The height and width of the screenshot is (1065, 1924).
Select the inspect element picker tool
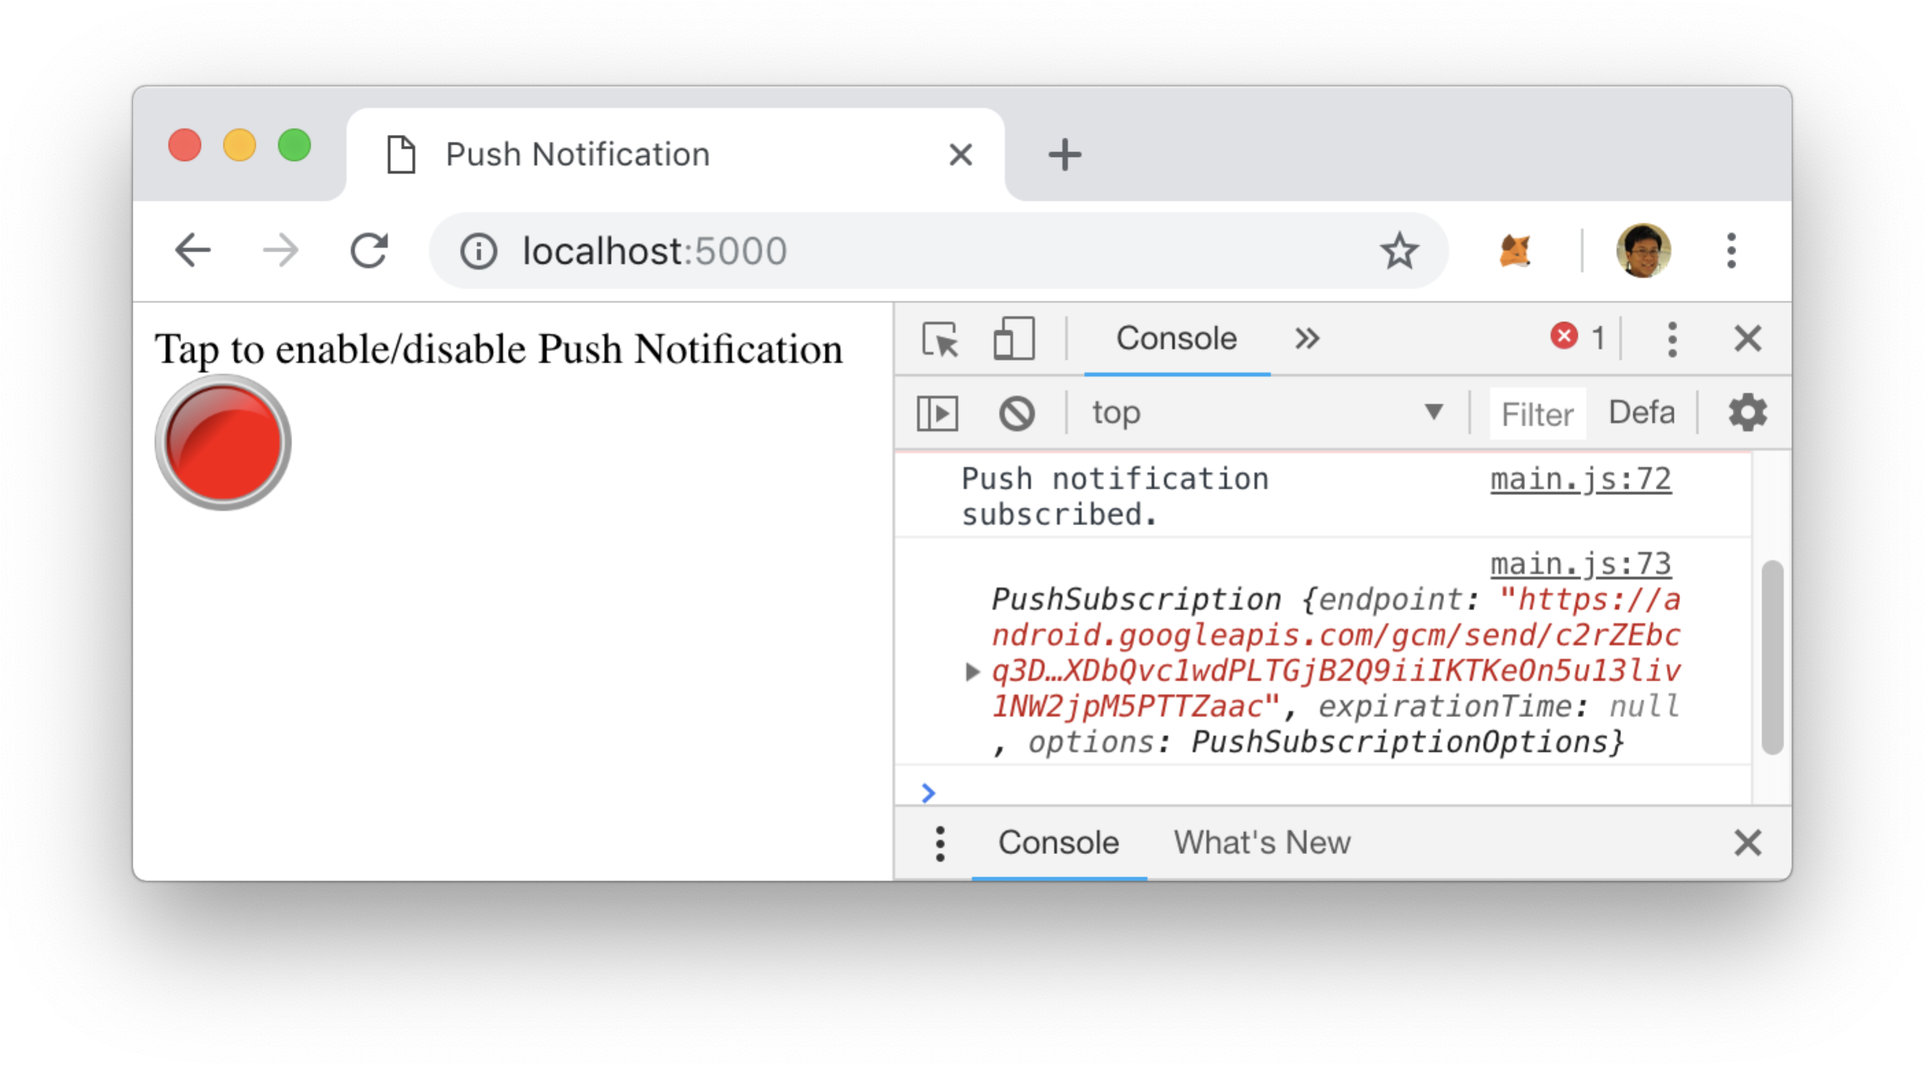(x=940, y=340)
